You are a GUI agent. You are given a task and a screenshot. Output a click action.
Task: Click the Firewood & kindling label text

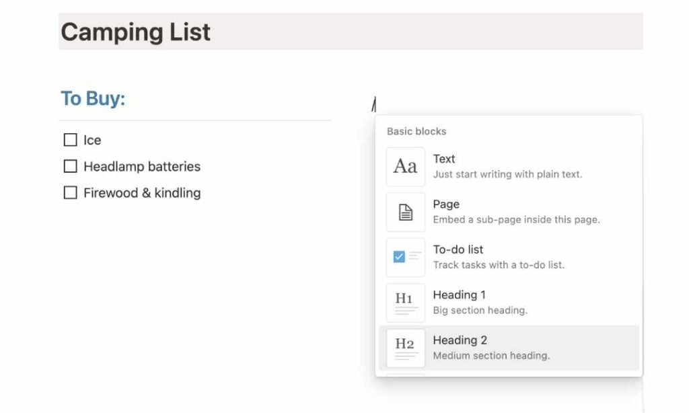141,192
